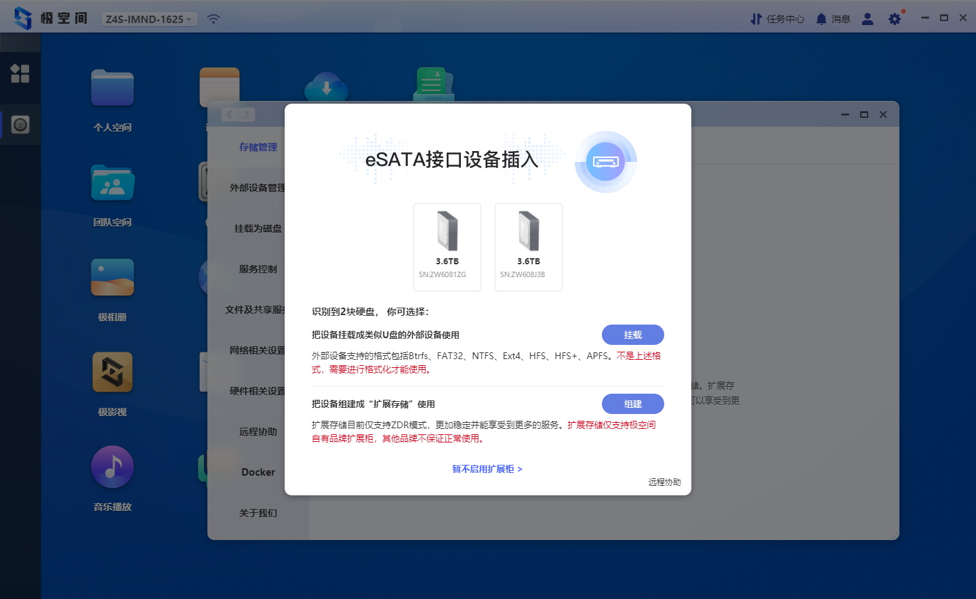Click the text 识别到2块硬盘, 你可选择:
The width and height of the screenshot is (976, 599).
point(370,312)
